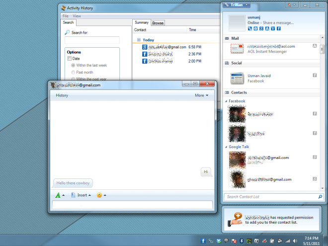Open the network signal tray icon
The height and width of the screenshot is (246, 328).
tap(288, 241)
